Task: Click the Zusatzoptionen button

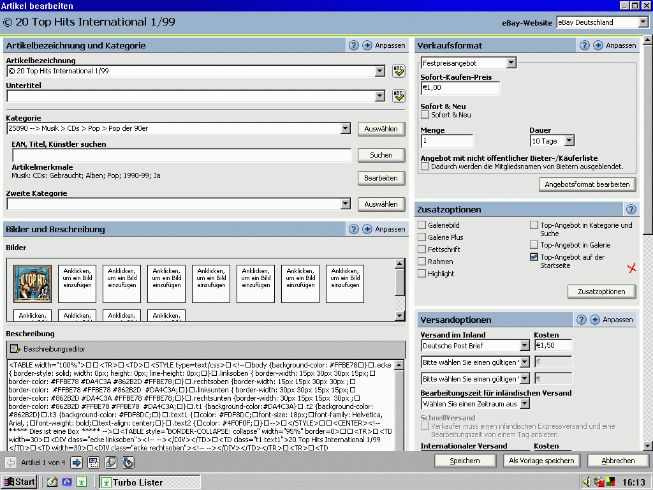Action: pos(601,292)
